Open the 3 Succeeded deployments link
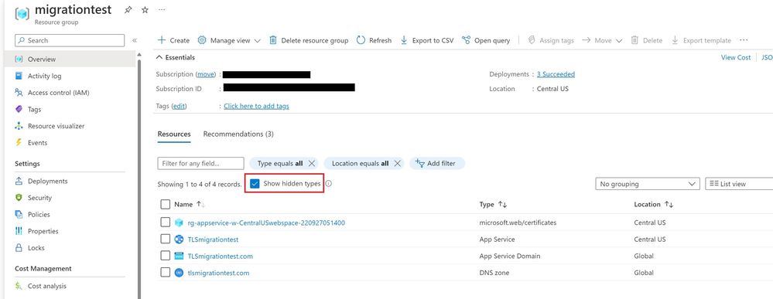773x299 pixels. pos(556,74)
